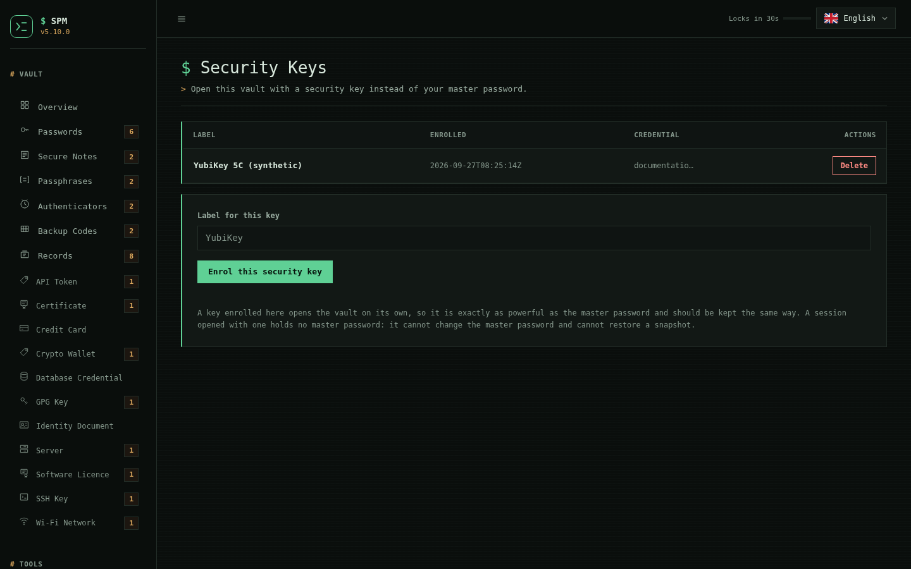911x569 pixels.
Task: Open the English language dropdown
Action: (x=856, y=18)
